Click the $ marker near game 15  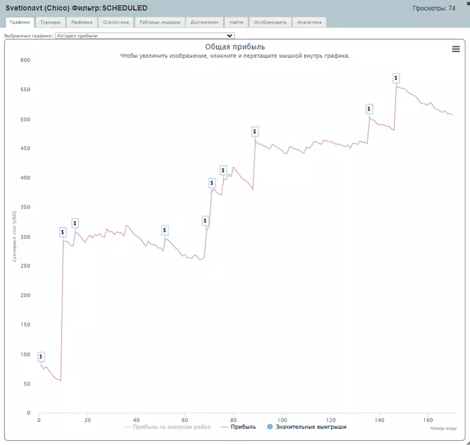tap(75, 224)
